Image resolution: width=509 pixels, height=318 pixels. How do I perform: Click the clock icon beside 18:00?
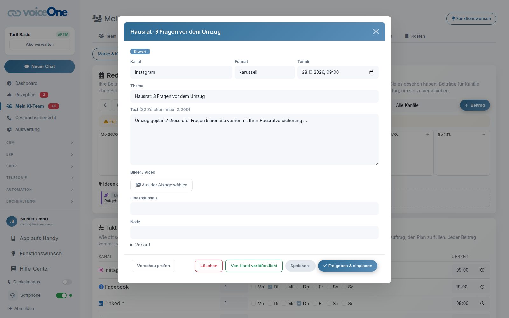[482, 287]
